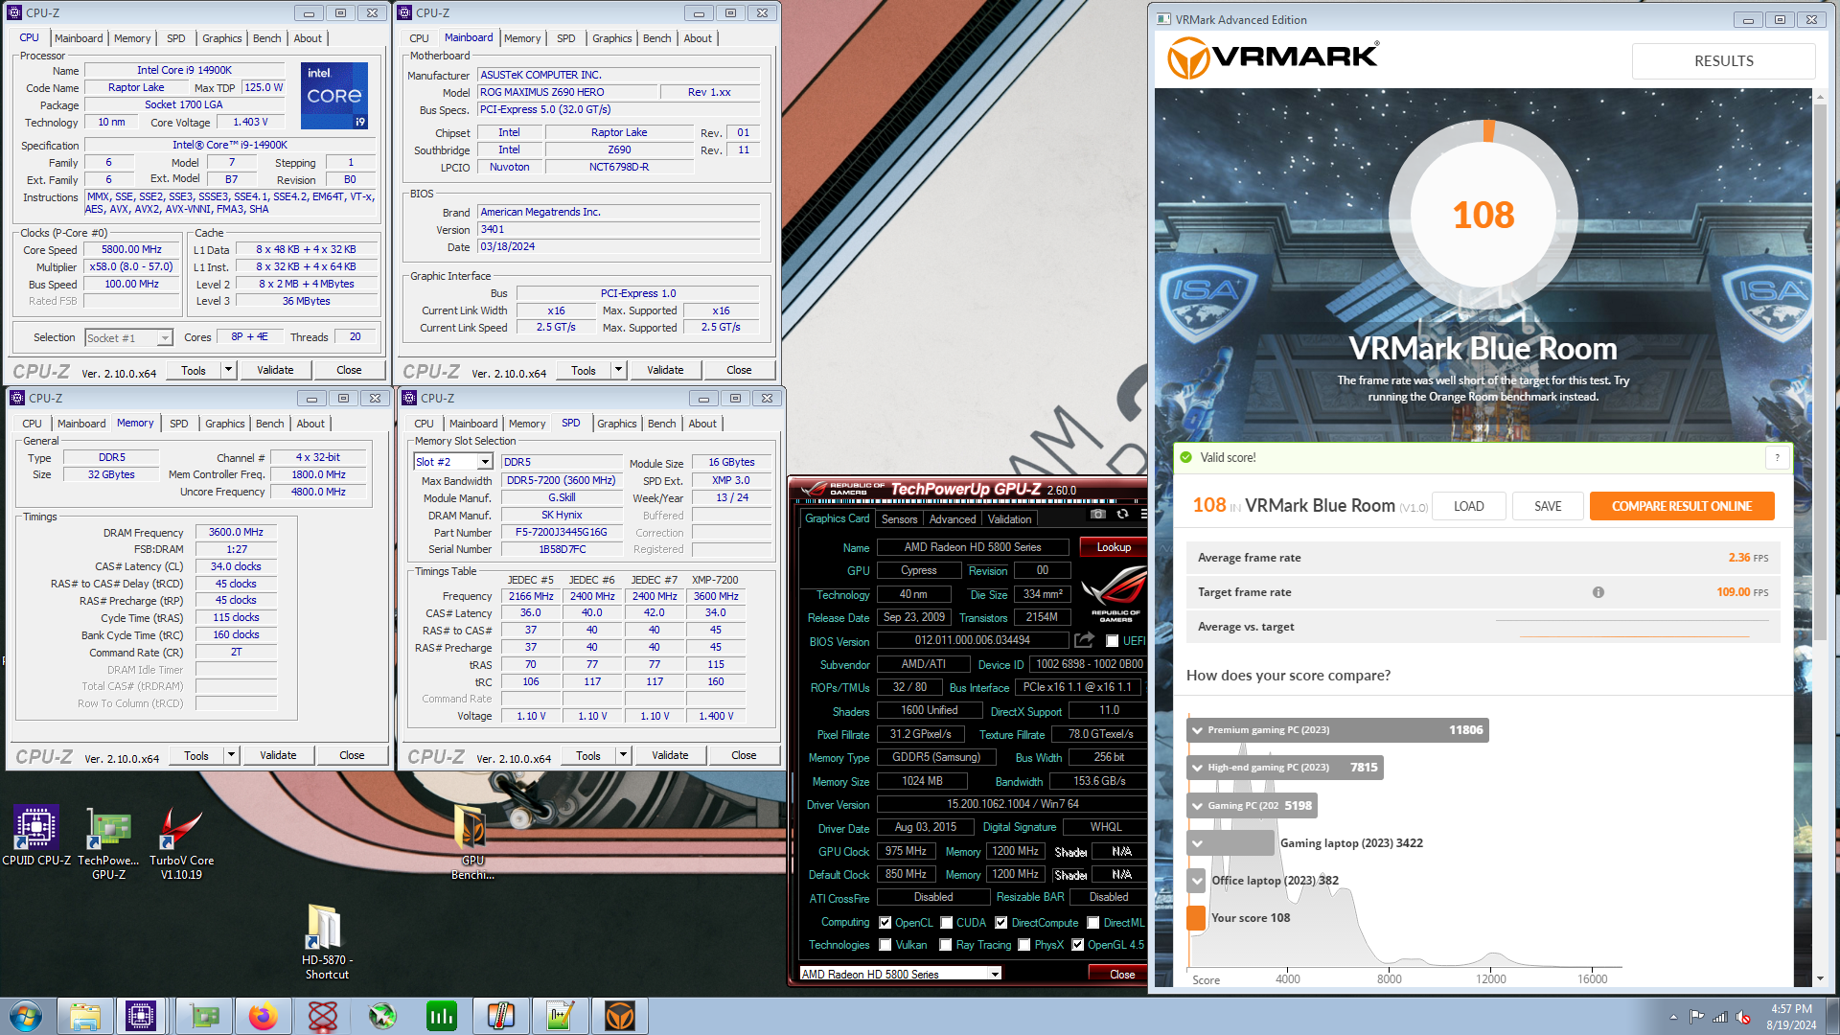1840x1035 pixels.
Task: Open Notepad++ from the taskbar
Action: 561,1016
